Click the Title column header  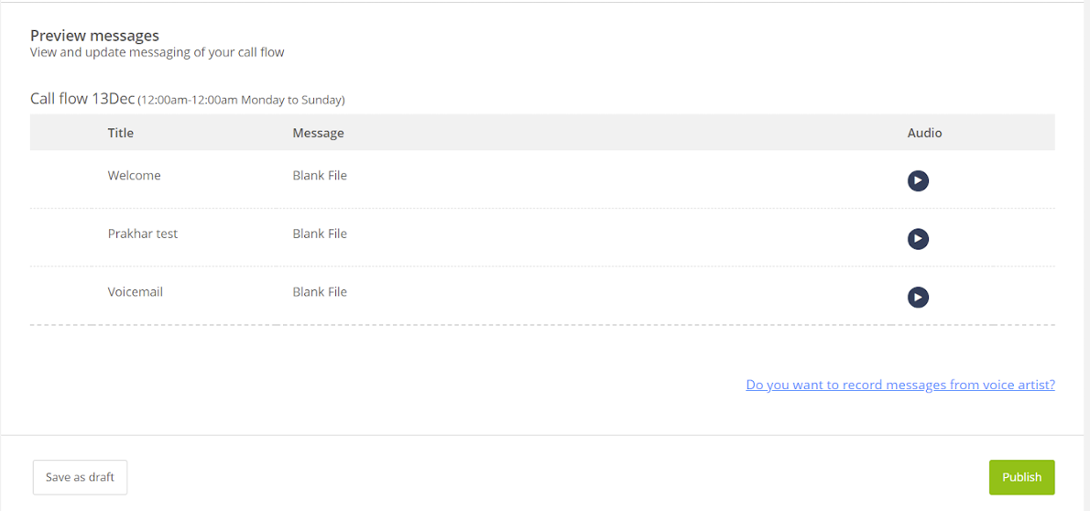120,133
